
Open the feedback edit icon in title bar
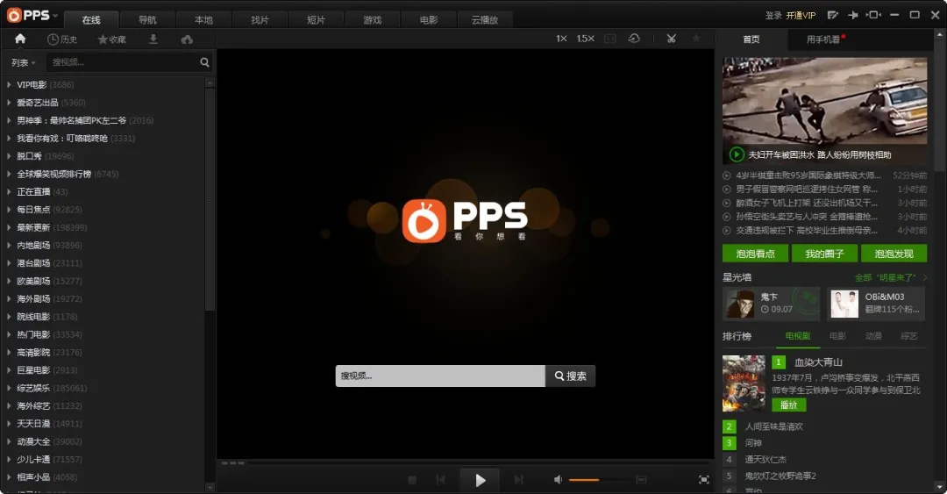tap(833, 15)
